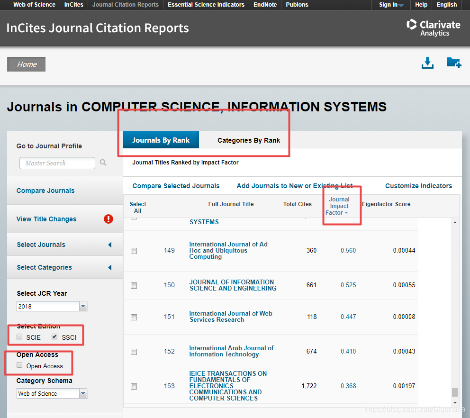Image resolution: width=470 pixels, height=418 pixels.
Task: Check the SCIE edition checkbox
Action: (19, 336)
